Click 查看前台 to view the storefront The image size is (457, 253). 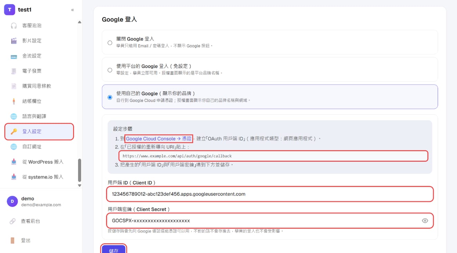pyautogui.click(x=30, y=221)
